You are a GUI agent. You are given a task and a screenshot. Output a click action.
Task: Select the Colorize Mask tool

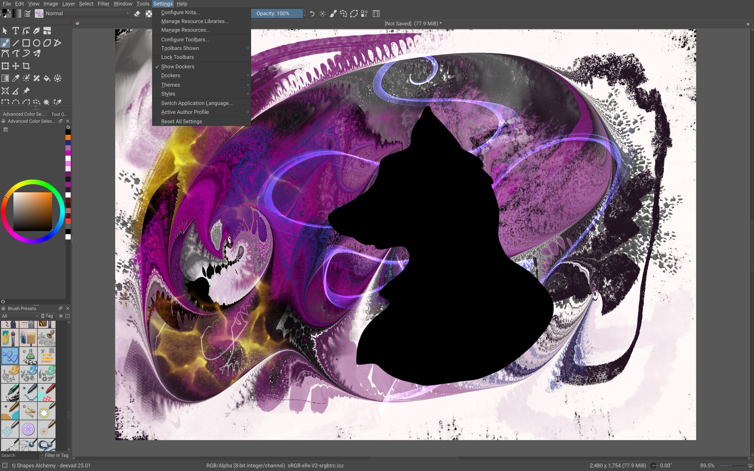pyautogui.click(x=26, y=78)
